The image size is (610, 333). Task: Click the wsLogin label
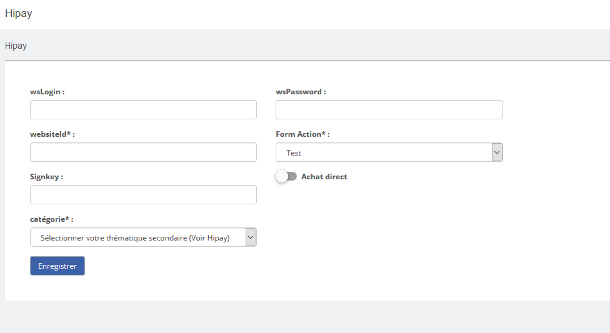click(x=47, y=92)
